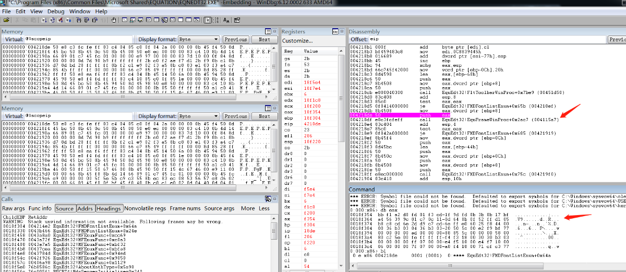This screenshot has width=626, height=272.
Task: Toggle Source args in Calls panel
Action: point(219,208)
